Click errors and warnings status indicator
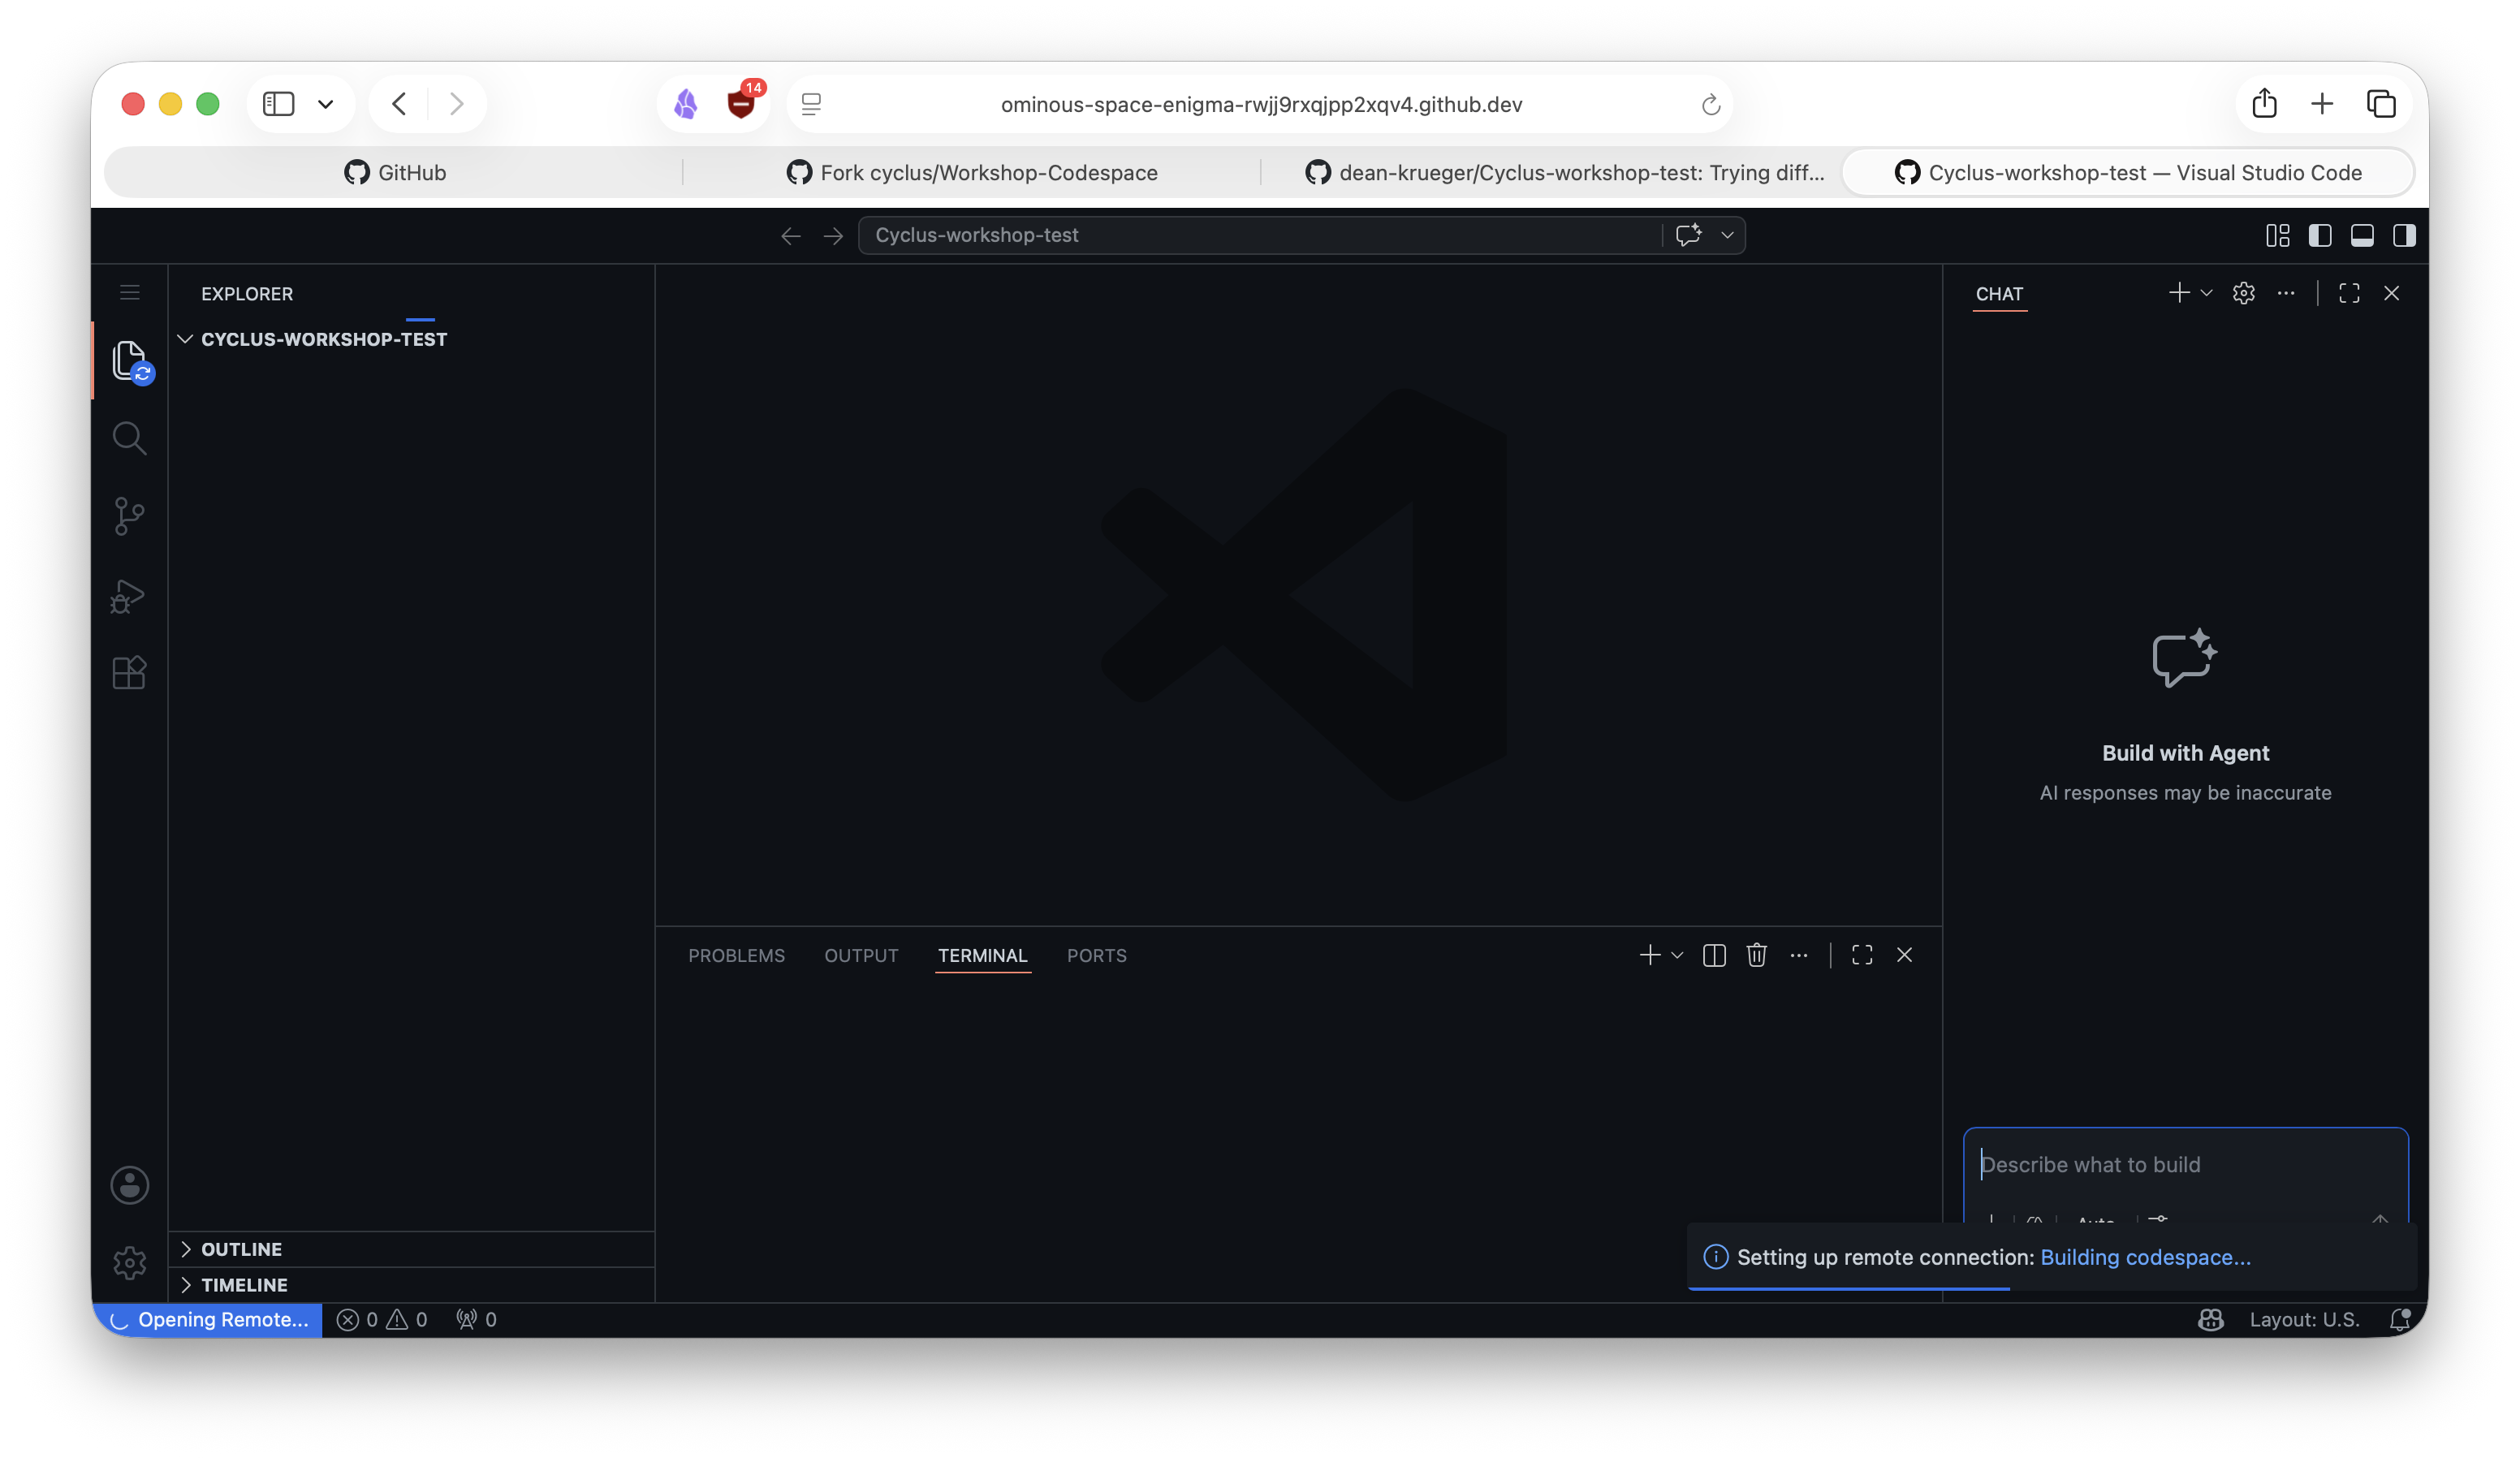 pos(382,1320)
